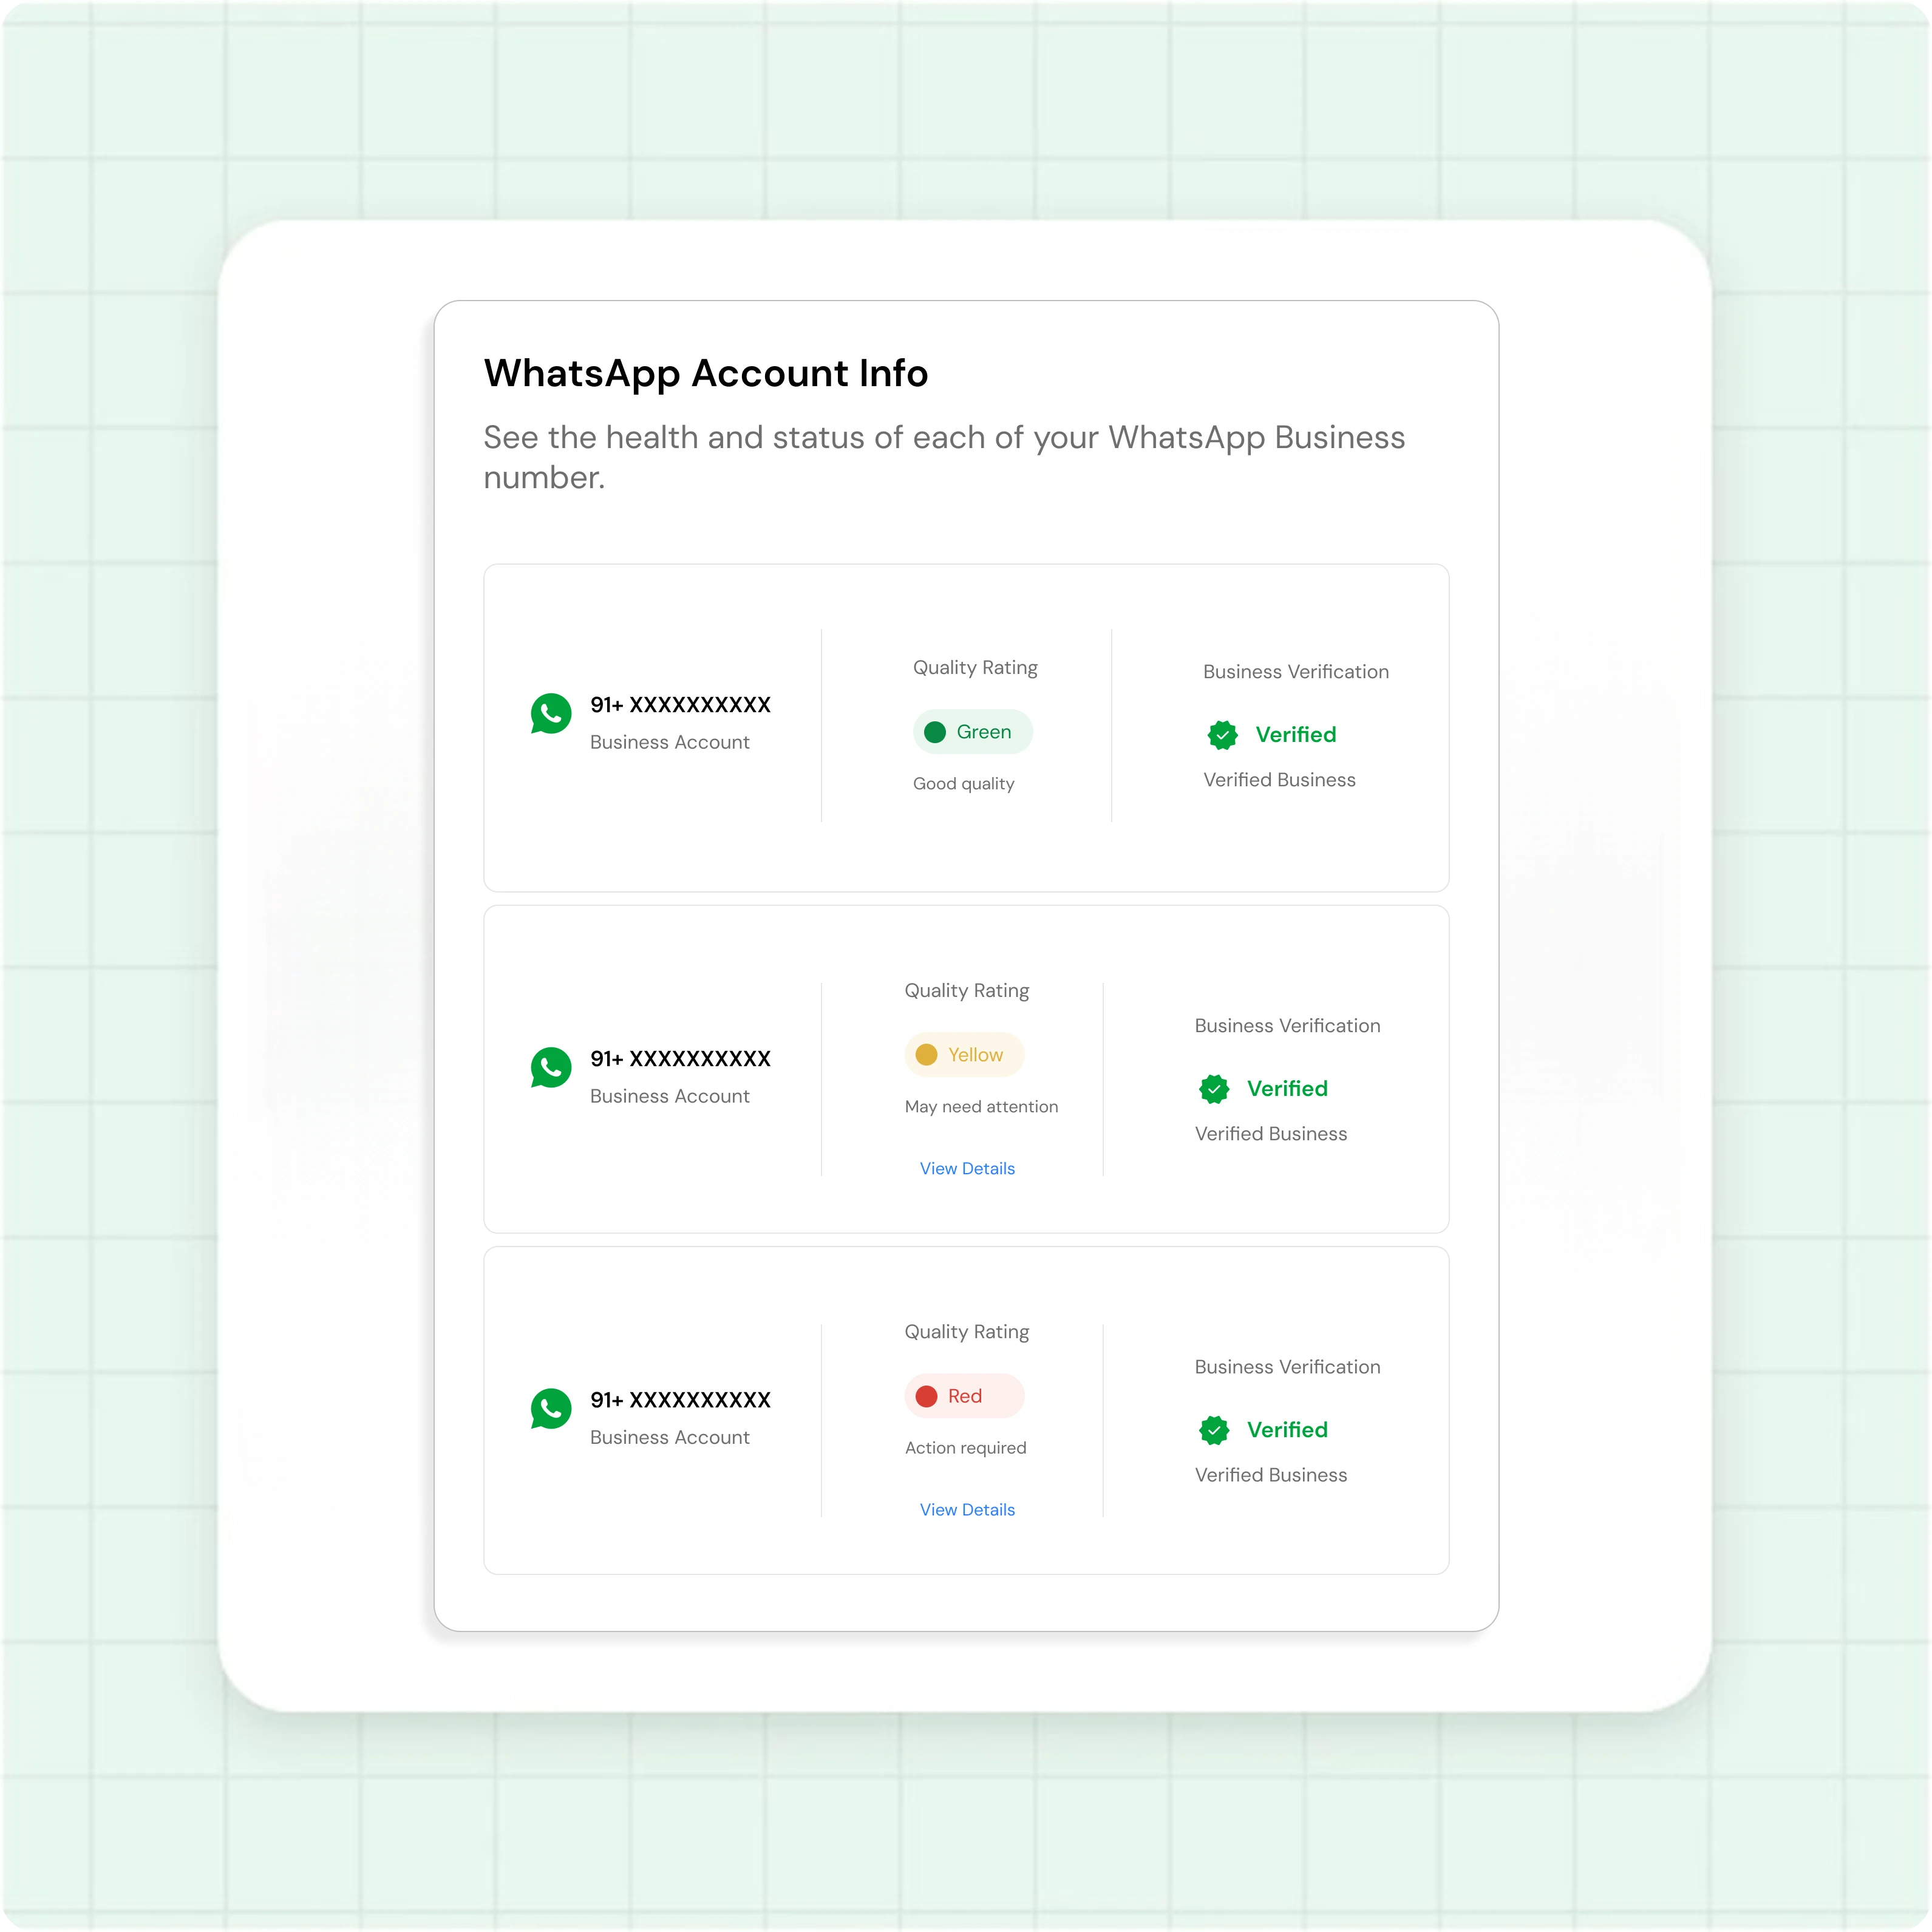Click the verified badge icon in the Red row
This screenshot has width=1932, height=1932.
1214,1430
